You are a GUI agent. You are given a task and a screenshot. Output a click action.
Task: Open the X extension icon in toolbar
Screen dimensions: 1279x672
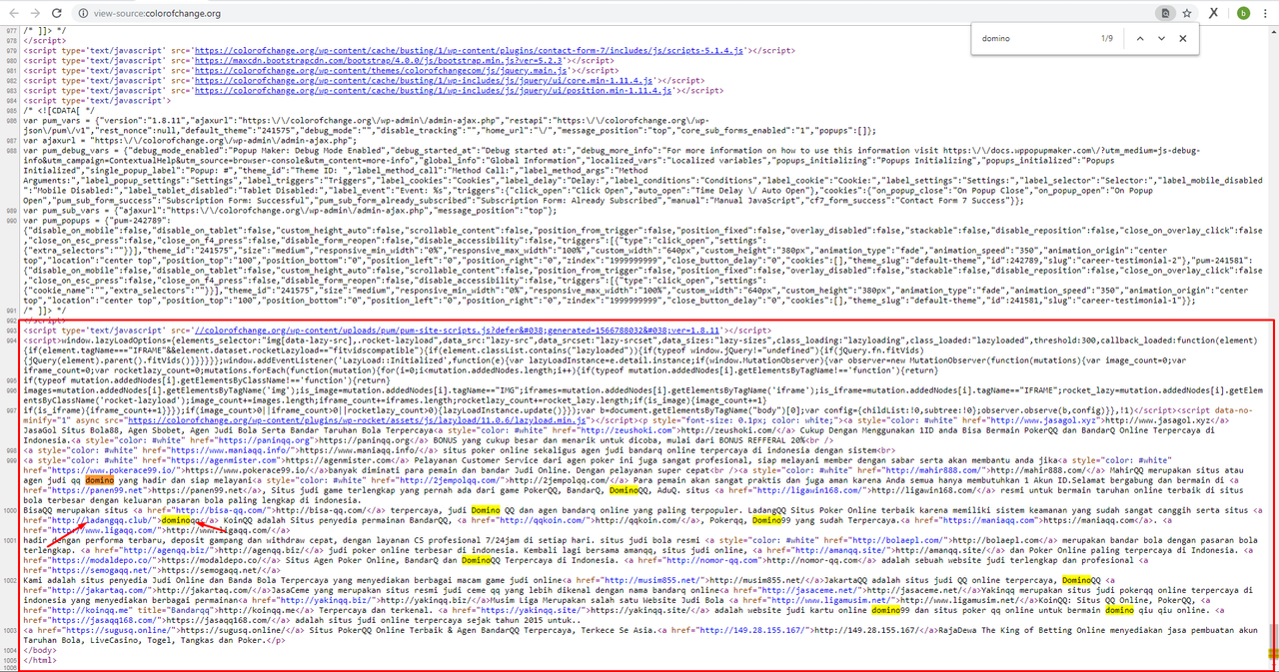pyautogui.click(x=1214, y=13)
